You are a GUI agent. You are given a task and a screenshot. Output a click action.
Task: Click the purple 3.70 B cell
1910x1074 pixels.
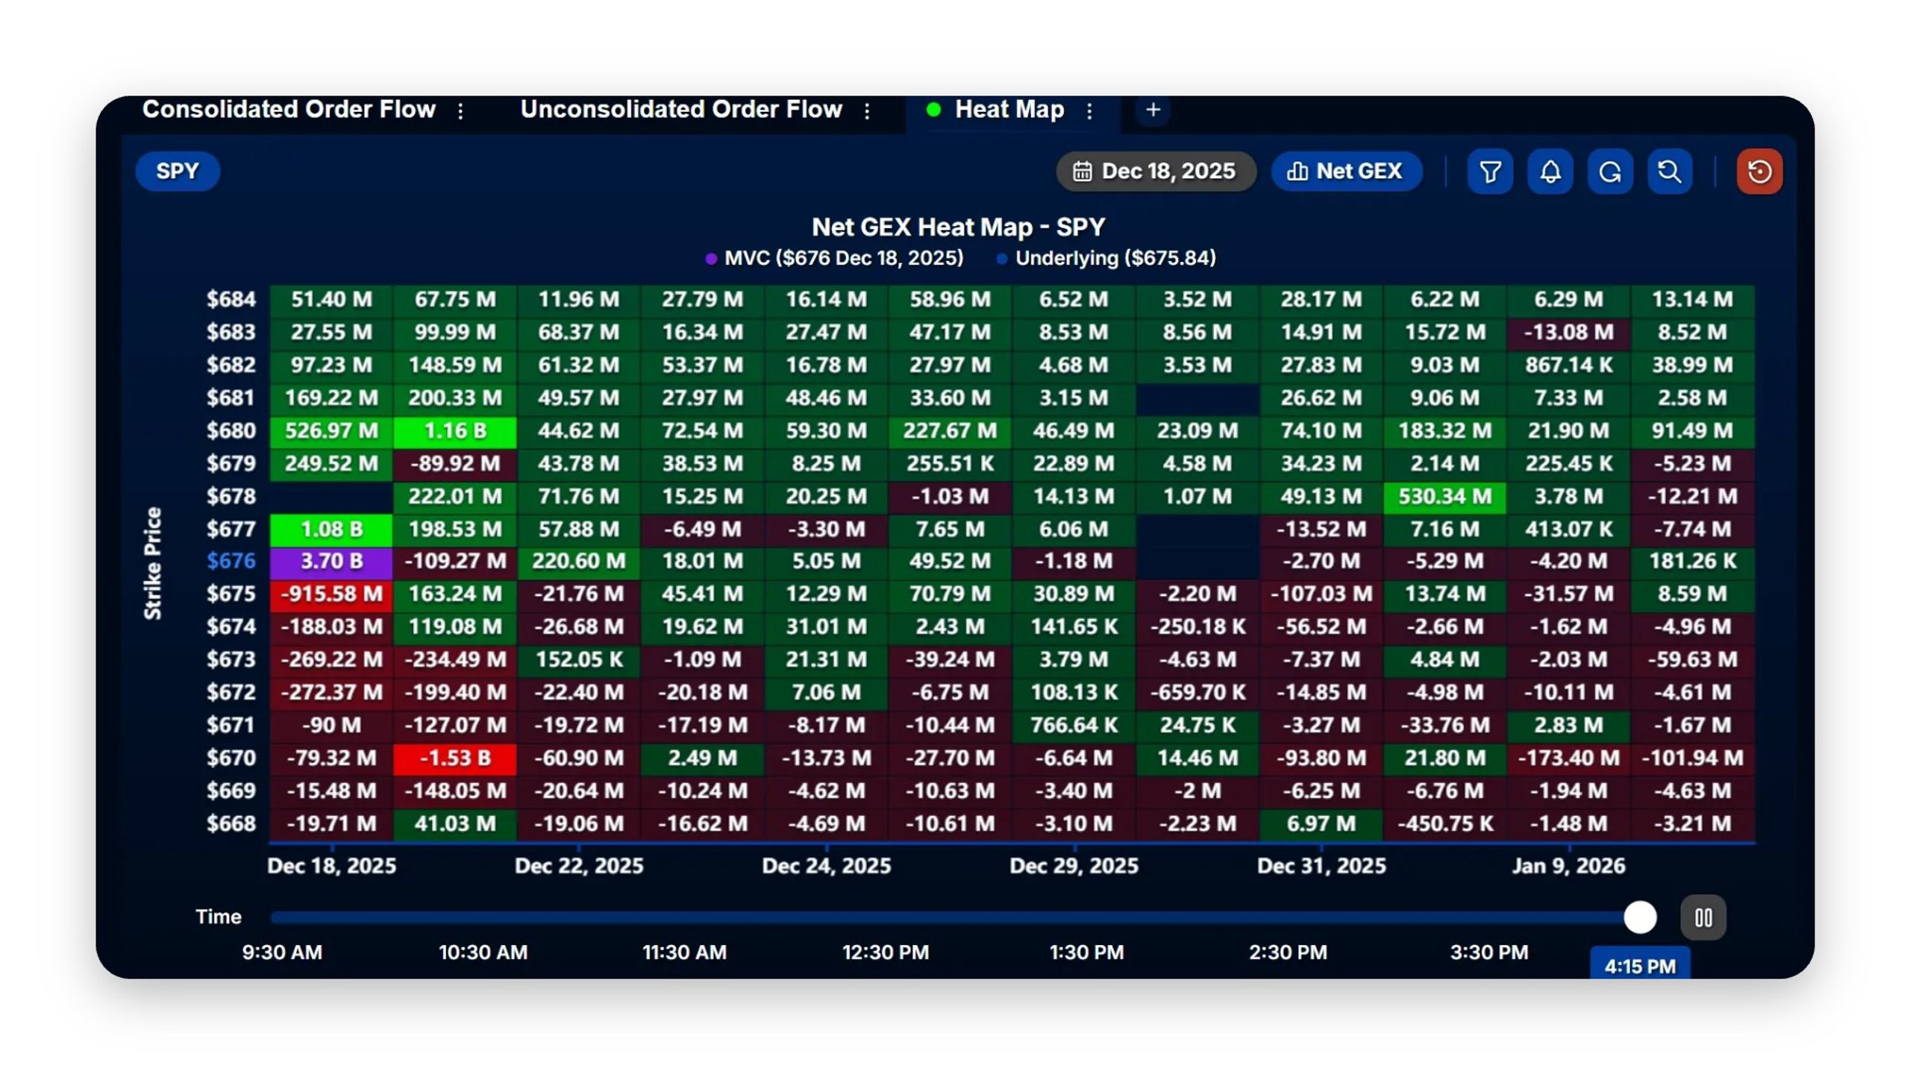click(331, 561)
